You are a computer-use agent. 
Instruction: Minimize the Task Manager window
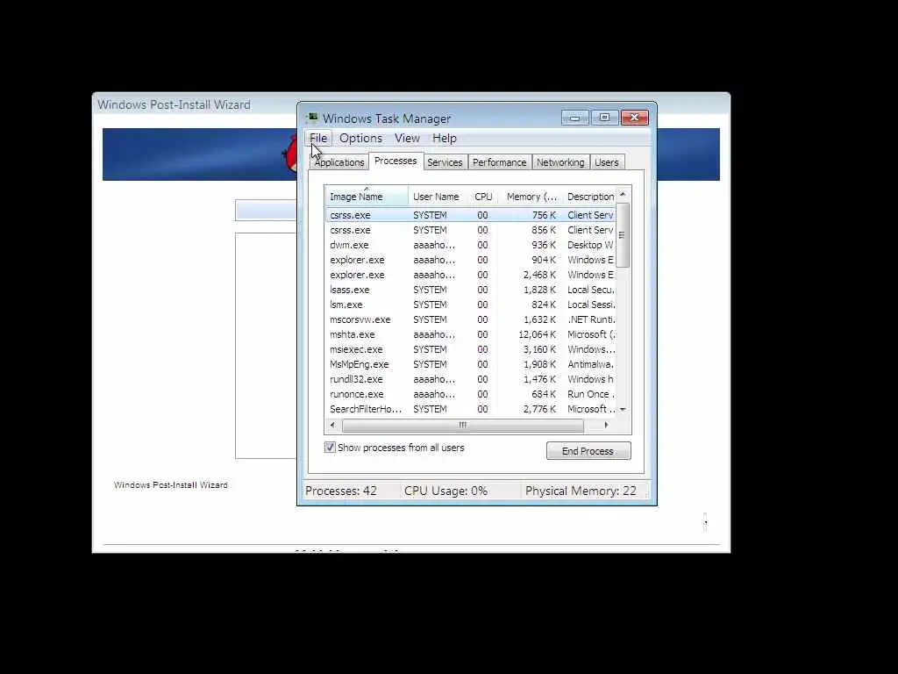574,118
